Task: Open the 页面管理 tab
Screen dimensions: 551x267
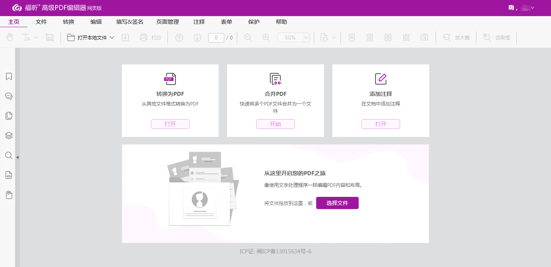Action: pyautogui.click(x=167, y=22)
